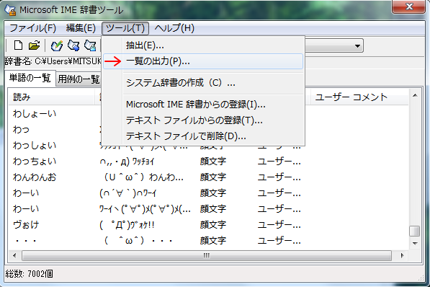Click the vertical scrollbar thumb
Viewport: 430px width, 287px height.
tap(415, 231)
